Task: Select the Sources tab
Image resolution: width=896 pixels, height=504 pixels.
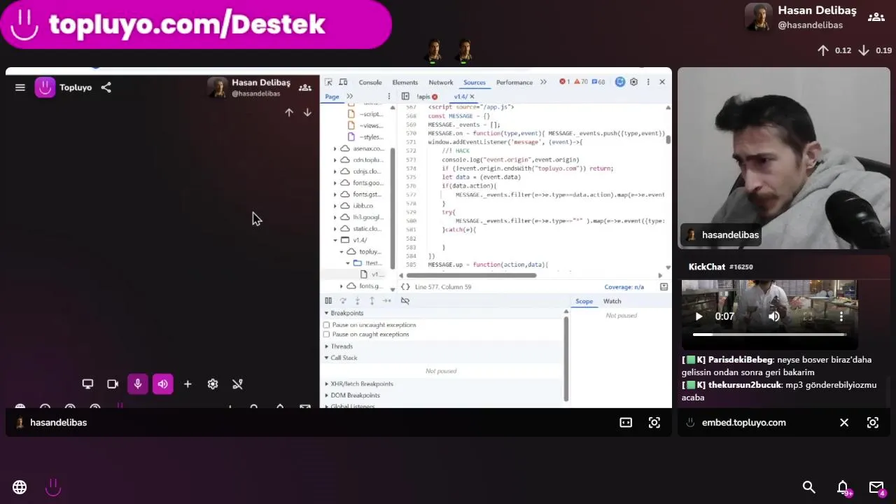Action: 474,82
